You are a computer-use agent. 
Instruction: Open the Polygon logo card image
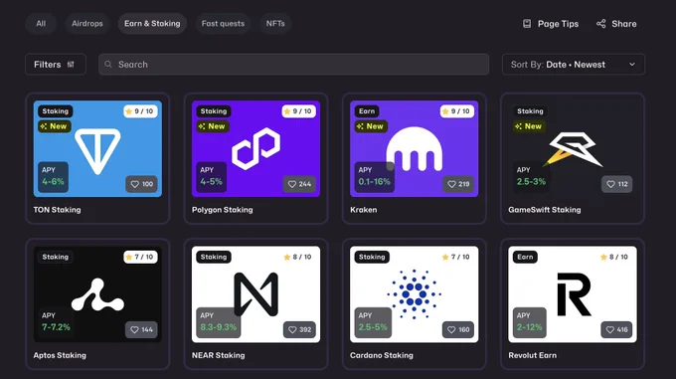coord(256,149)
